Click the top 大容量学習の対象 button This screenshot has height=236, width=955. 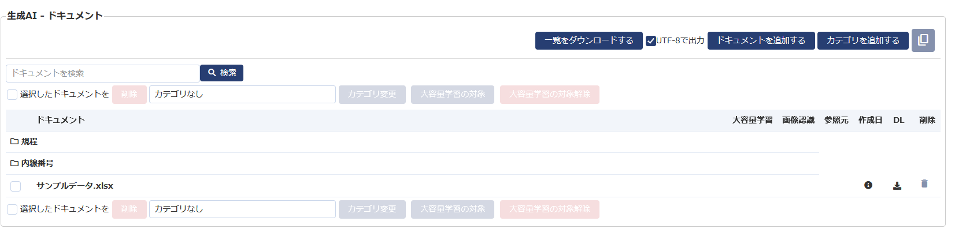[x=452, y=95]
